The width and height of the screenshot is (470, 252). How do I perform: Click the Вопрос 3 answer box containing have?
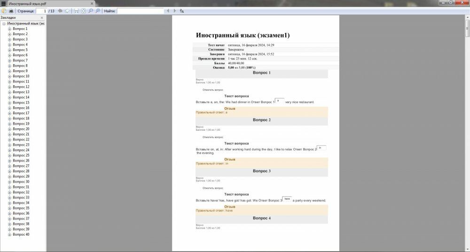[287, 199]
